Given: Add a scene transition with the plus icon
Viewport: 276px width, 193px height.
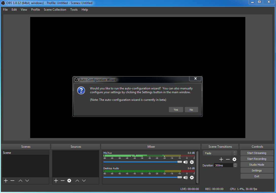Looking at the screenshot, I should 221,159.
